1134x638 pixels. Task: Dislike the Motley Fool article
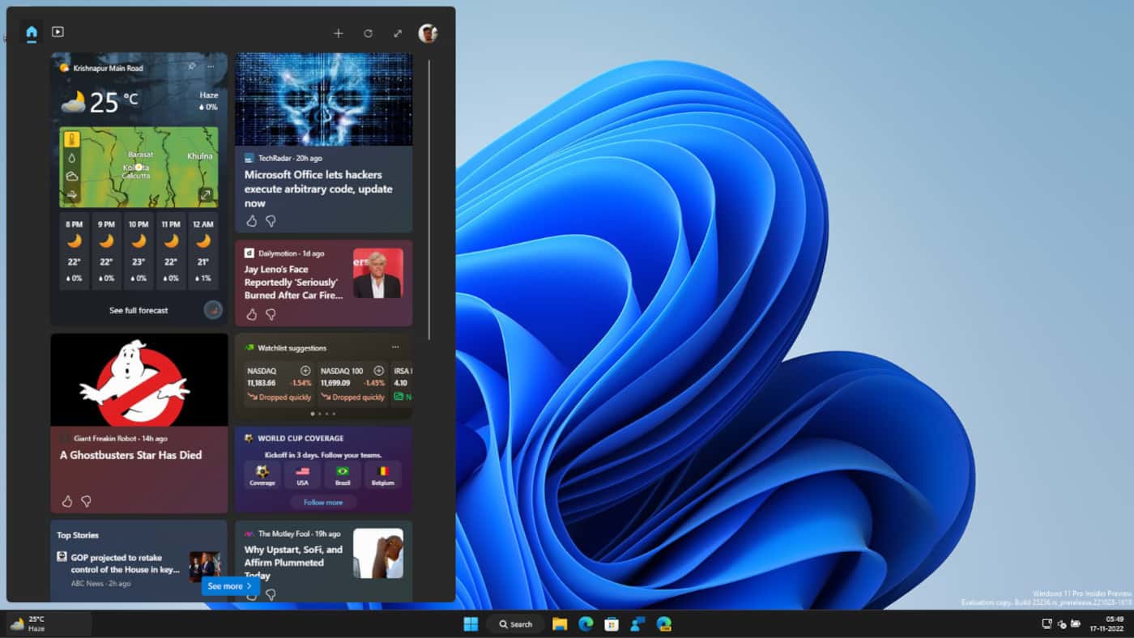point(271,594)
